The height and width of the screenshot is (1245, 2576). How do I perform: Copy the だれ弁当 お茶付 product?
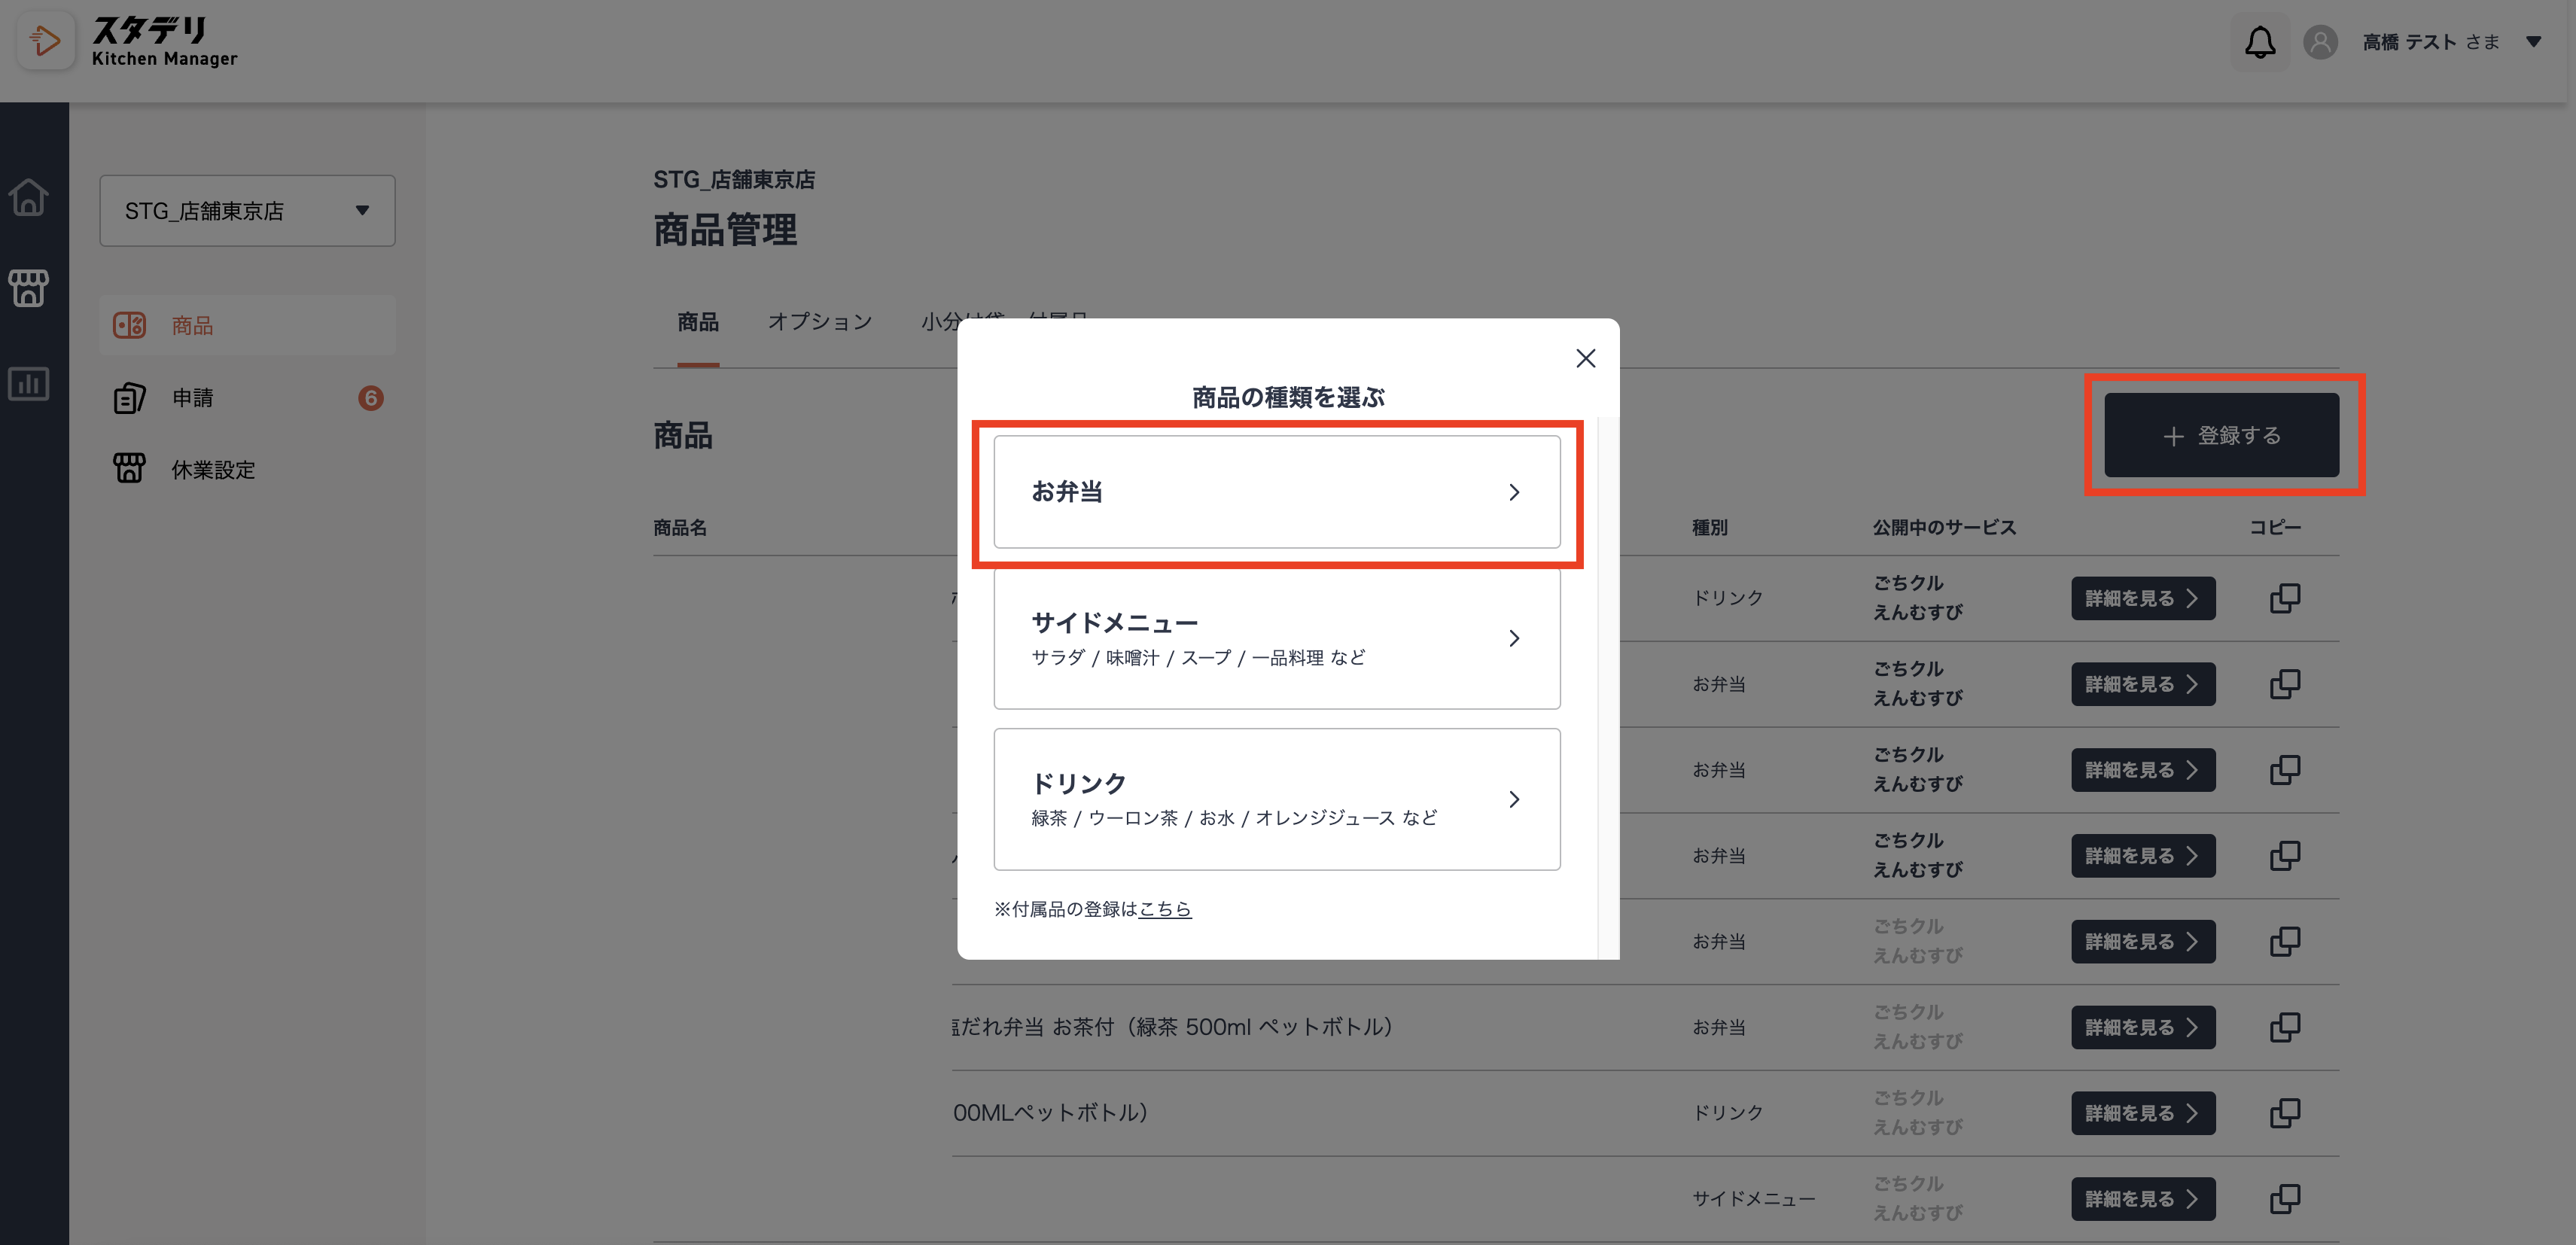click(x=2284, y=1027)
